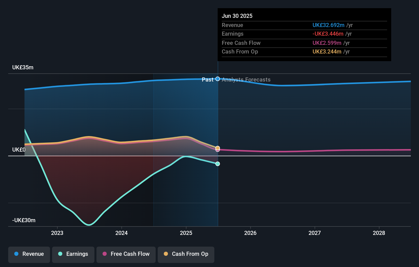Click the UK£32.692m Revenue value in tooltip
Image resolution: width=419 pixels, height=267 pixels.
point(328,25)
